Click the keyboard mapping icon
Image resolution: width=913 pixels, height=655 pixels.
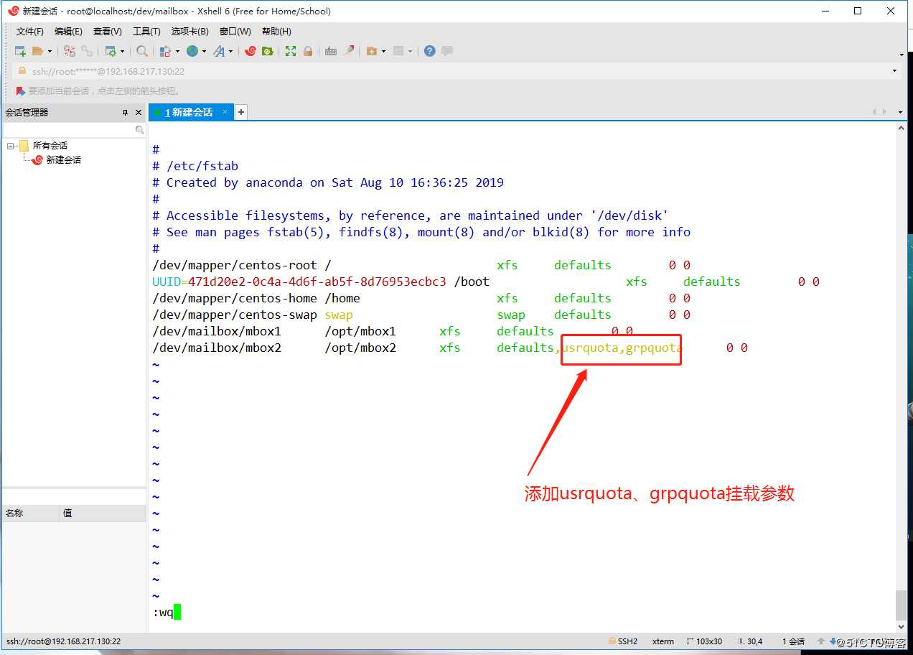(x=331, y=51)
